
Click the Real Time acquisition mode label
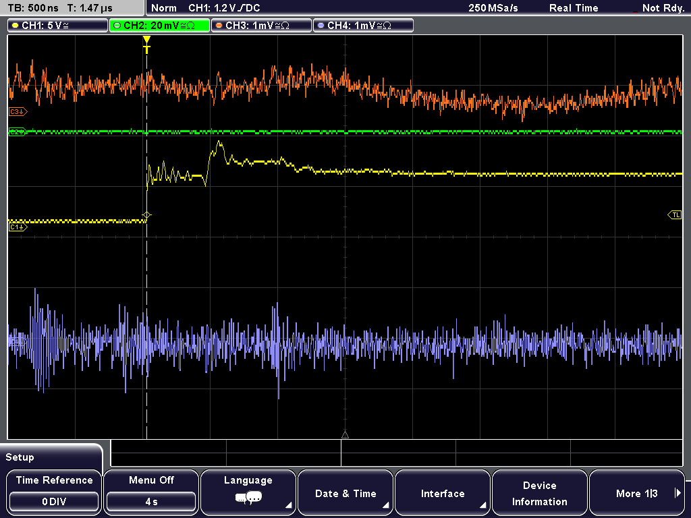point(574,8)
